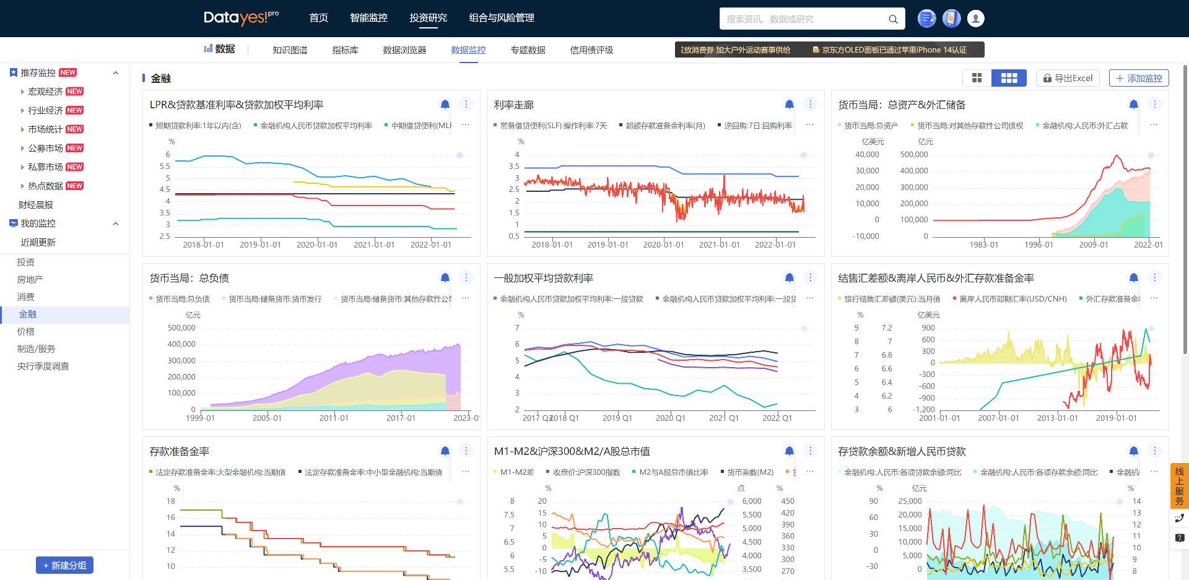Go to 首页 in the top navigation

[x=318, y=18]
